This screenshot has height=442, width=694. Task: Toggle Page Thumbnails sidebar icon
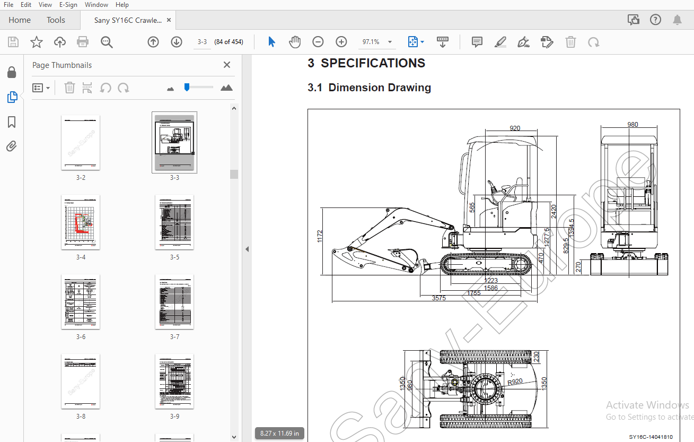coord(12,97)
